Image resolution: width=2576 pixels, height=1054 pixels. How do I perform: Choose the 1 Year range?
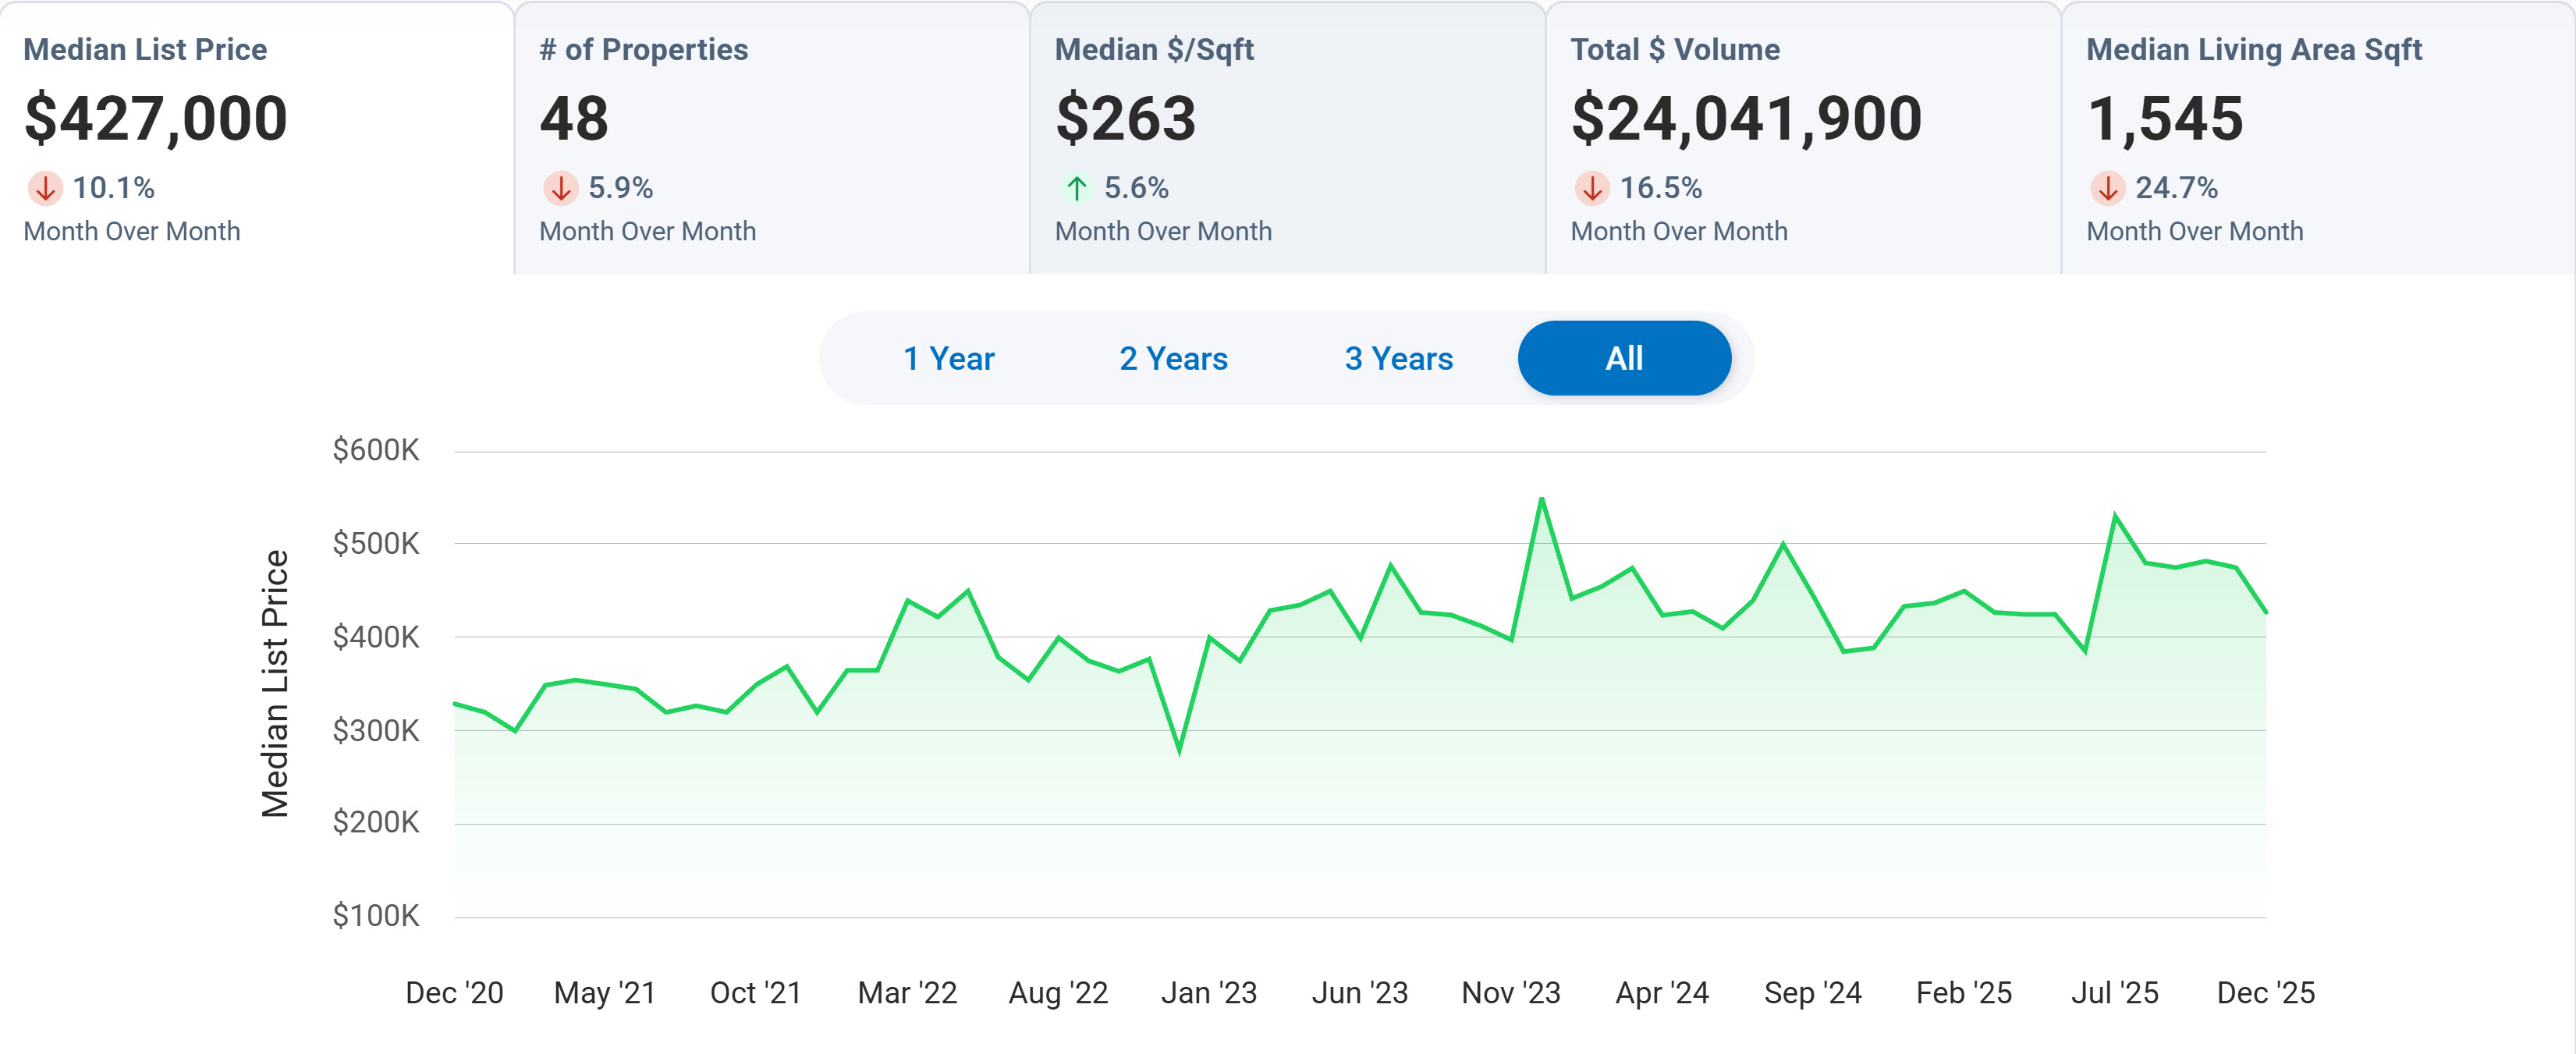948,358
